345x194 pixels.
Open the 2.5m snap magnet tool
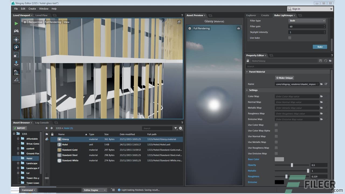(16, 71)
